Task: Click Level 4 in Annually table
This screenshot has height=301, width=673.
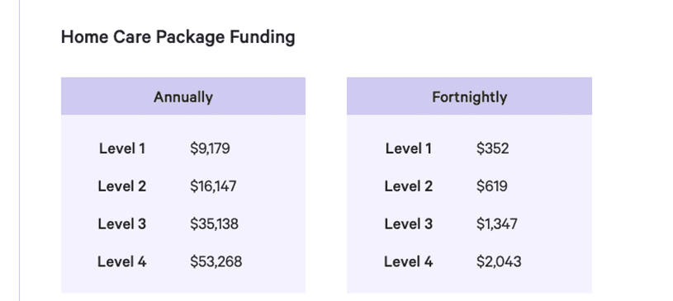Action: (x=122, y=261)
